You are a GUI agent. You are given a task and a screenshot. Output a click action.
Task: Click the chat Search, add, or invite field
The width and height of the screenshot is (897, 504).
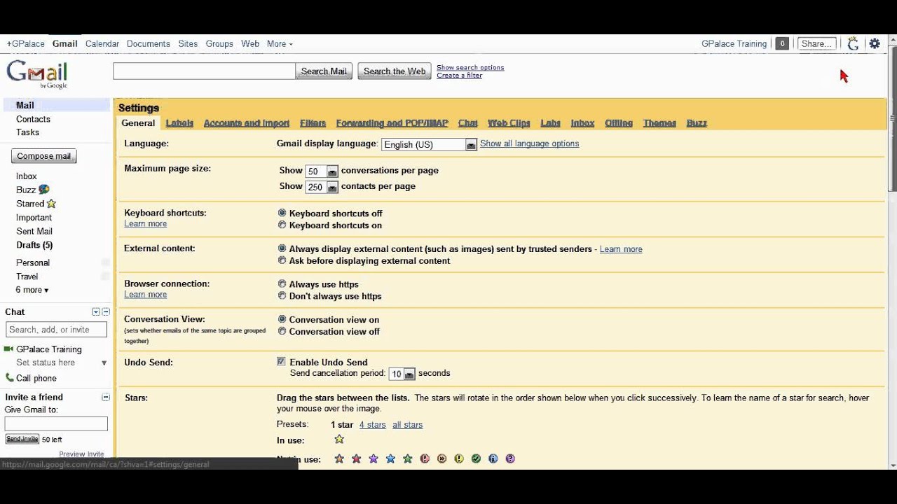pyautogui.click(x=57, y=330)
